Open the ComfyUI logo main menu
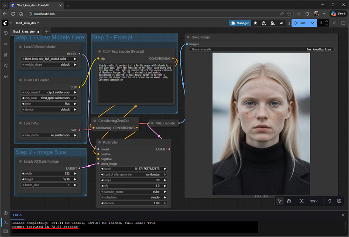This screenshot has height=237, width=349. [x=5, y=23]
